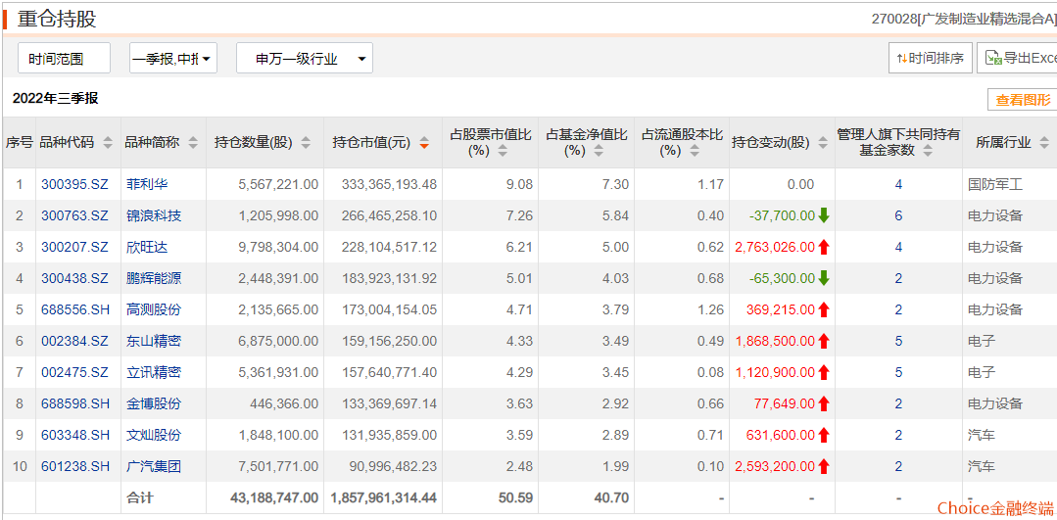
Task: Sort by 占股票市值比 column arrows
Action: [x=503, y=151]
